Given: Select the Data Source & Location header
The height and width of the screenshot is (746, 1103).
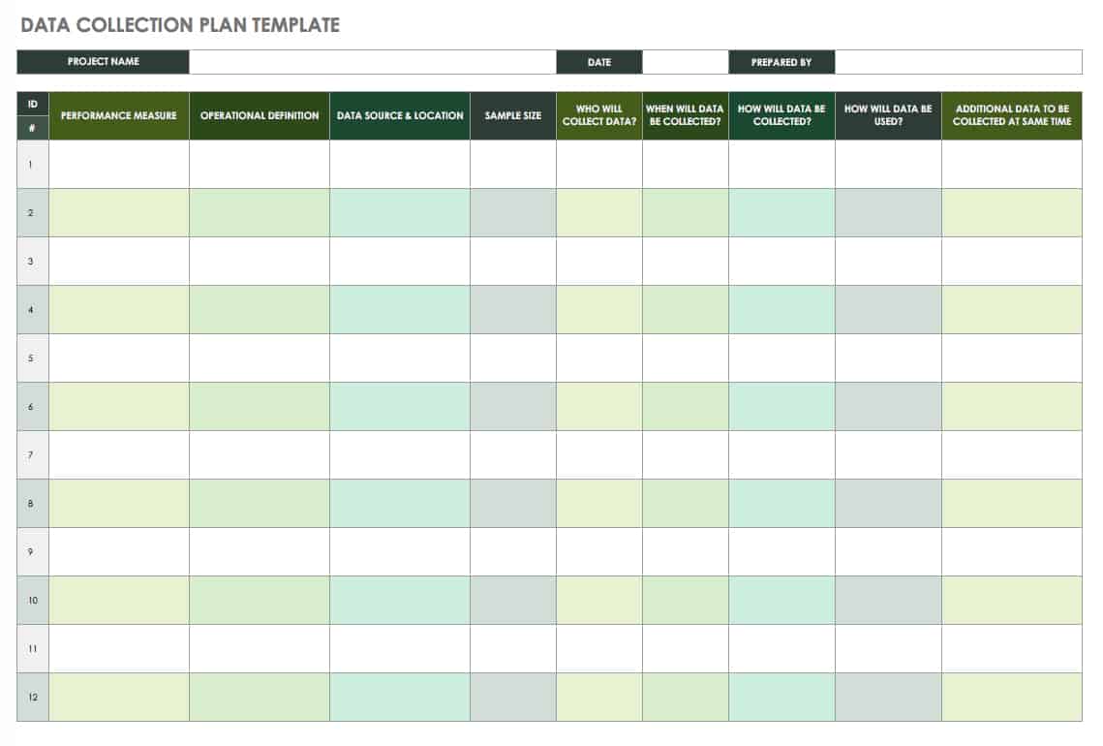Looking at the screenshot, I should 400,115.
